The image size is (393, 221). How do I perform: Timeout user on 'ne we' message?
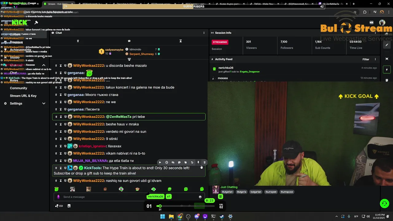point(61,102)
